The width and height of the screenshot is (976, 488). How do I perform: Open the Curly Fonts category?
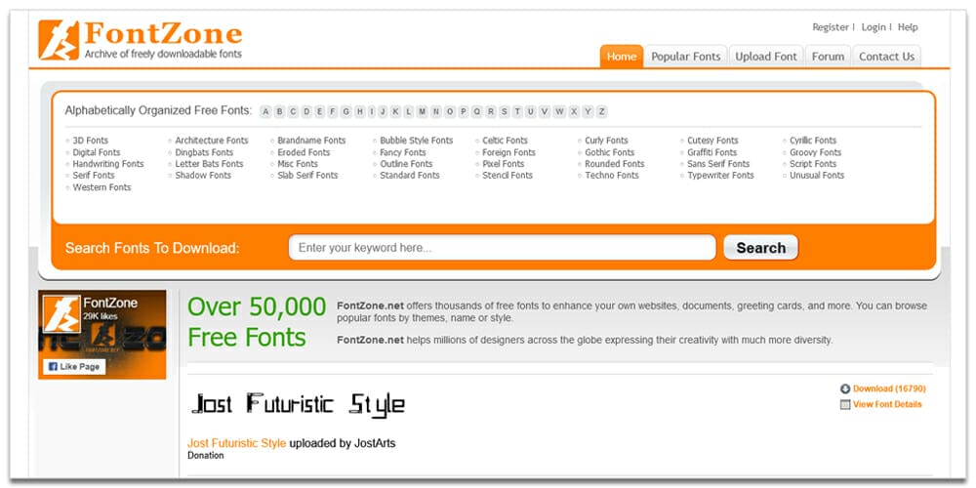click(x=606, y=141)
